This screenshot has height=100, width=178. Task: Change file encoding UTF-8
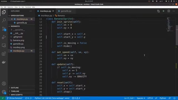tap(150, 98)
